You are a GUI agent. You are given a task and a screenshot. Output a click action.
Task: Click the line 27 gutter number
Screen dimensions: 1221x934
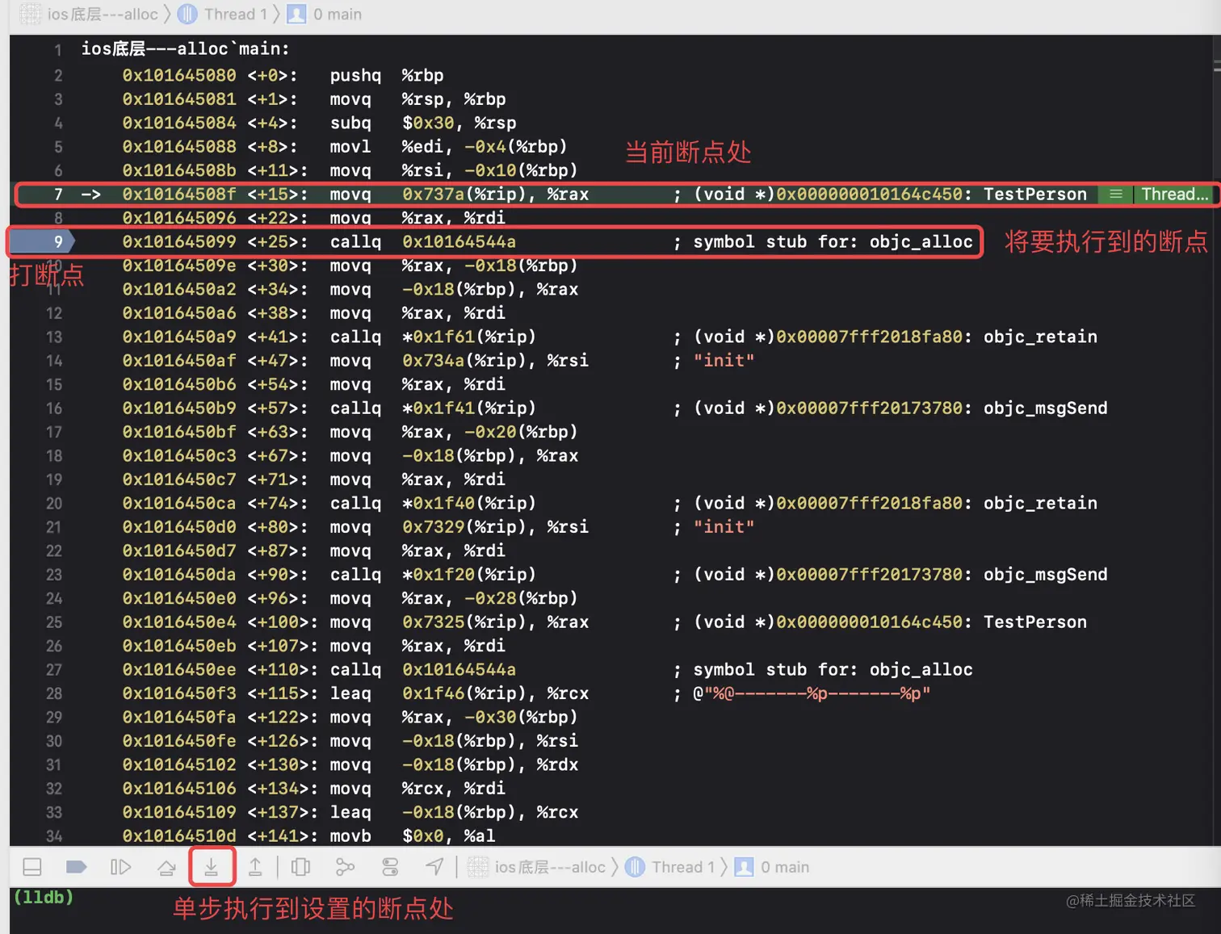[x=54, y=670]
